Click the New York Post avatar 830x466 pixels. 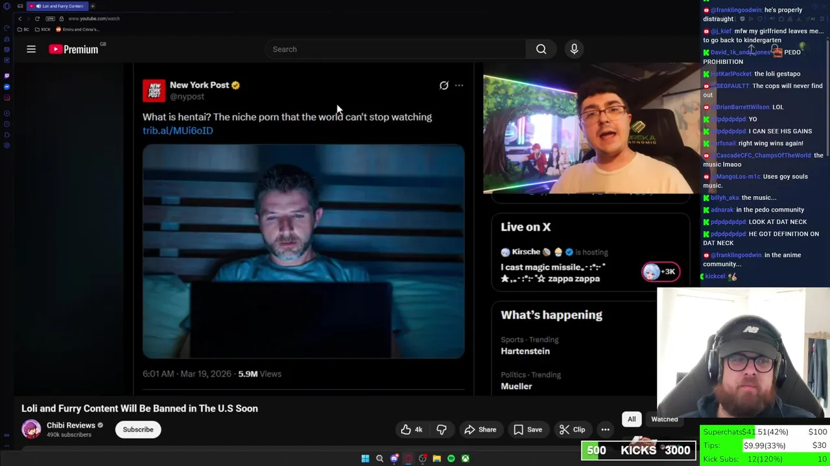coord(154,91)
